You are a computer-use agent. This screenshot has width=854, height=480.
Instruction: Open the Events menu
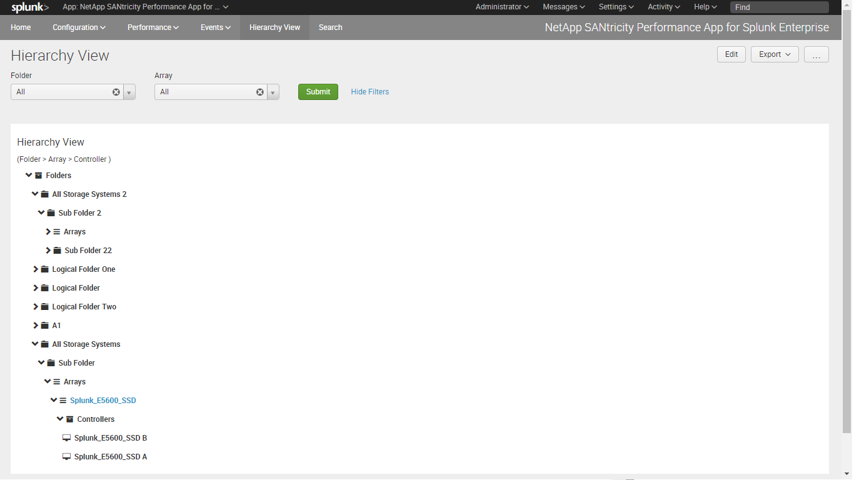point(216,27)
